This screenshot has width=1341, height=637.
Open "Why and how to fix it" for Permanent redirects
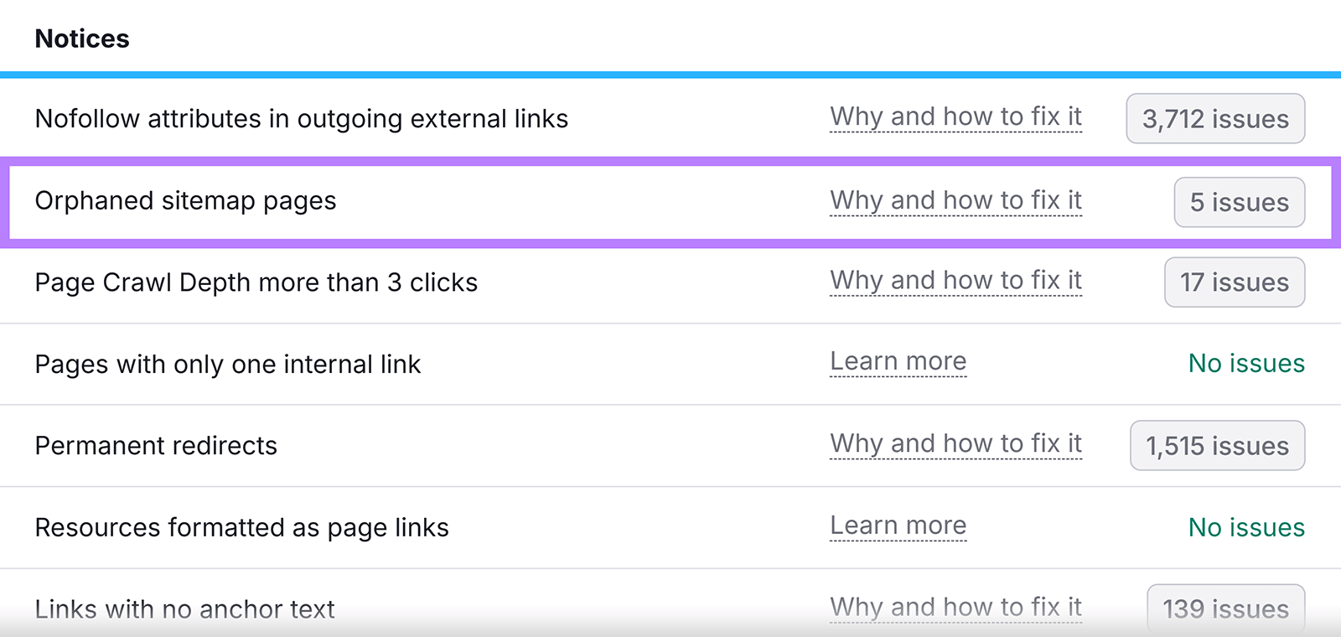coord(955,443)
